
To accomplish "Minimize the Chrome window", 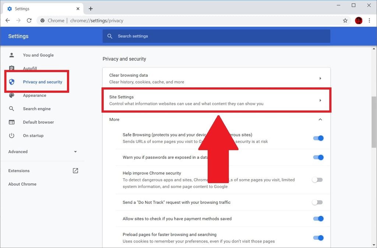I will [339, 5].
